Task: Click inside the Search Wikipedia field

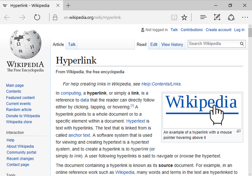Action: click(213, 44)
